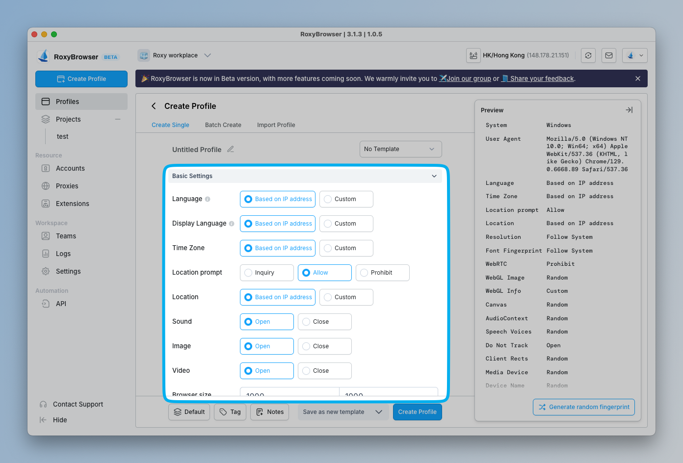This screenshot has width=683, height=463.
Task: Switch to Import Profile tab
Action: [276, 125]
